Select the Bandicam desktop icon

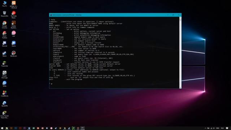[x=14, y=54]
